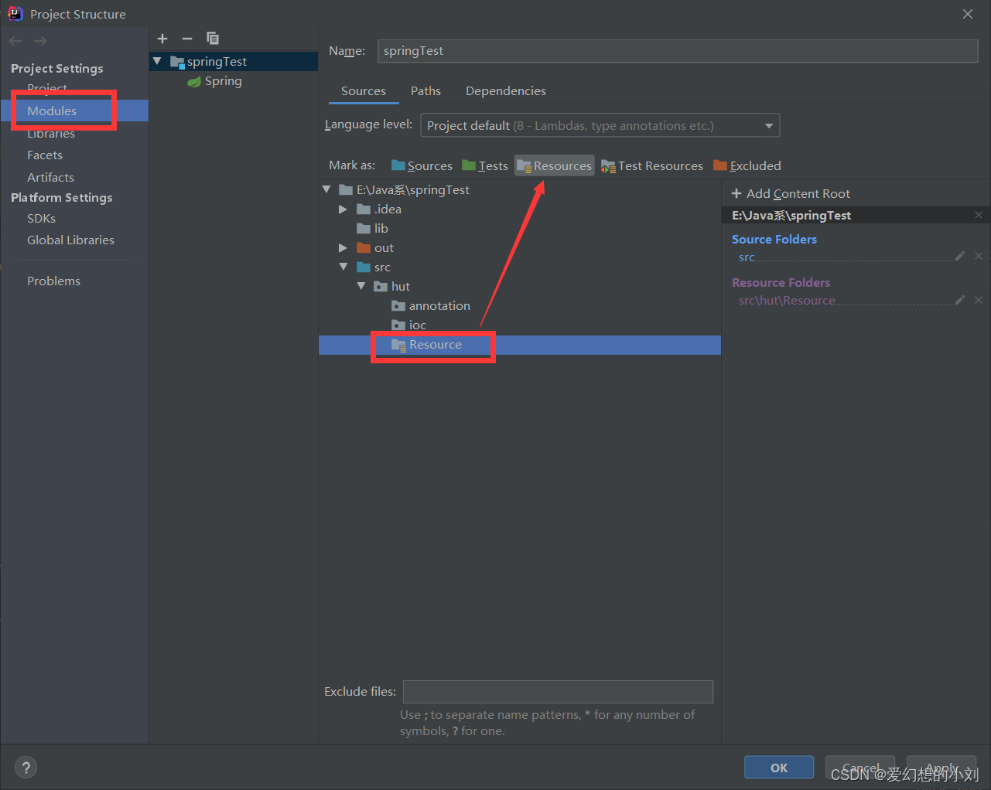Select the out folder icon

click(x=364, y=248)
